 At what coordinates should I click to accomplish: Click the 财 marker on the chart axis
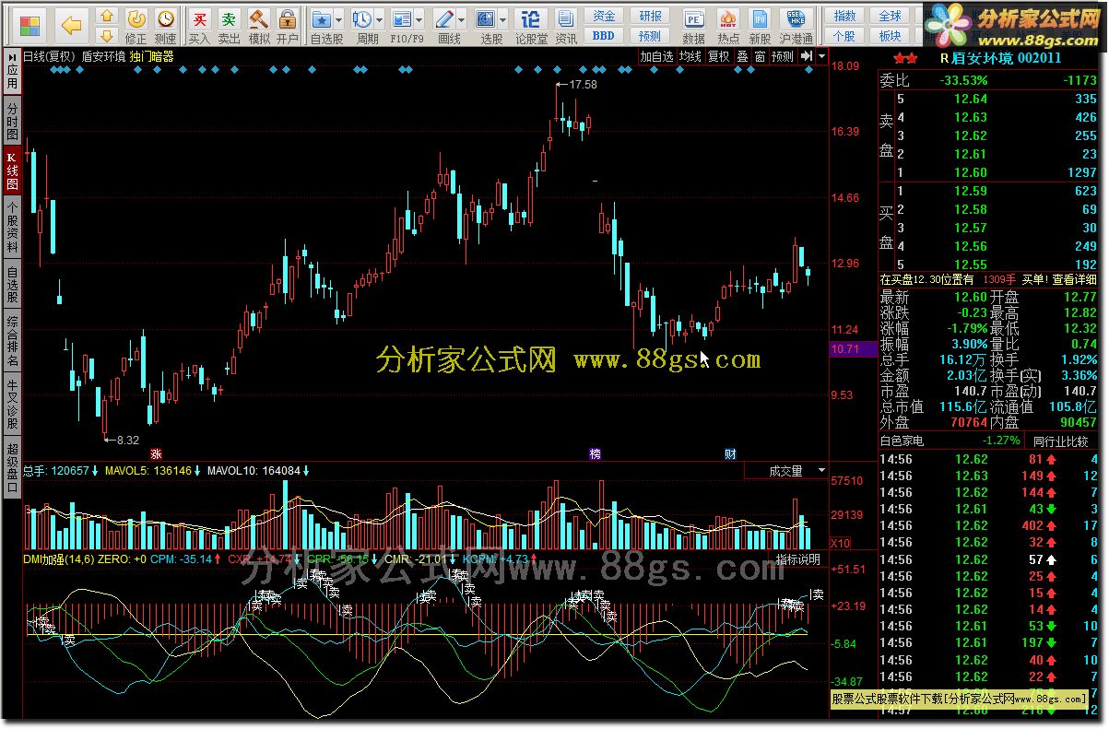(730, 454)
